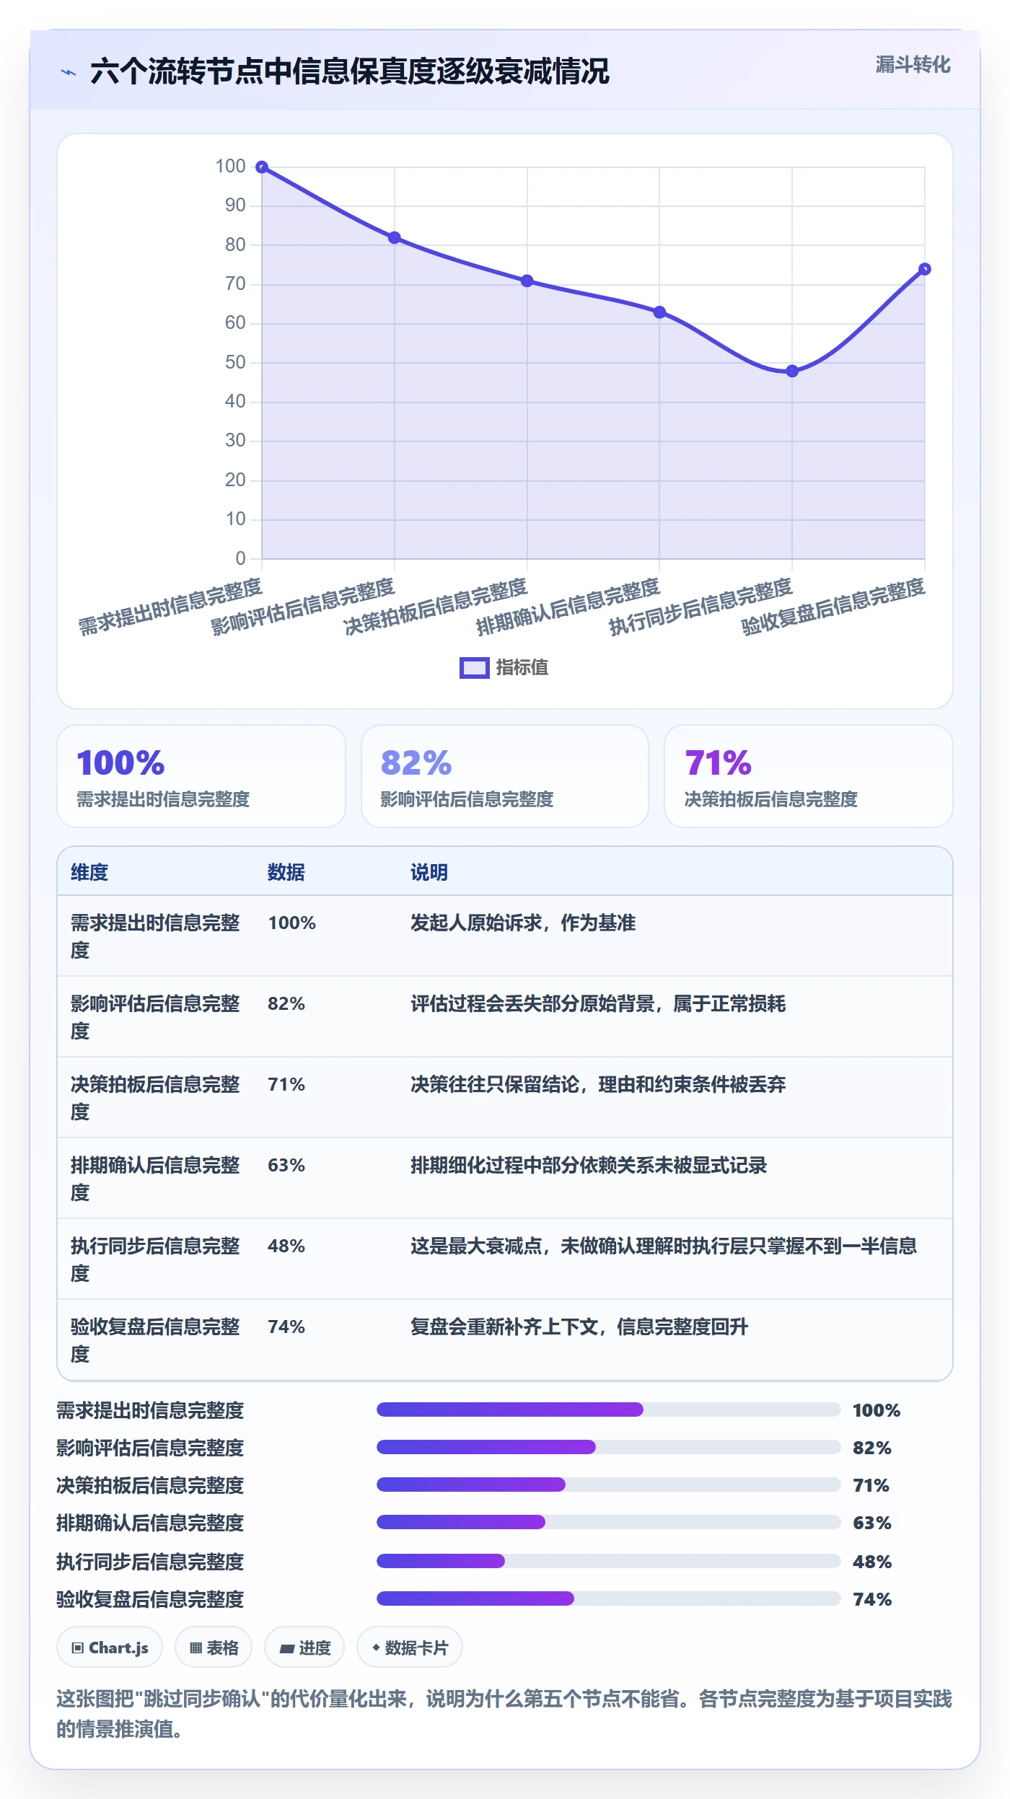Click the 48% value in the table

coord(286,1246)
